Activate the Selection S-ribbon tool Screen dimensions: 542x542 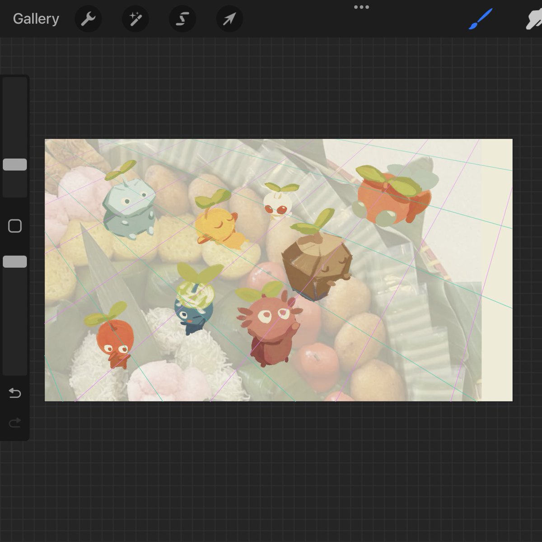182,19
